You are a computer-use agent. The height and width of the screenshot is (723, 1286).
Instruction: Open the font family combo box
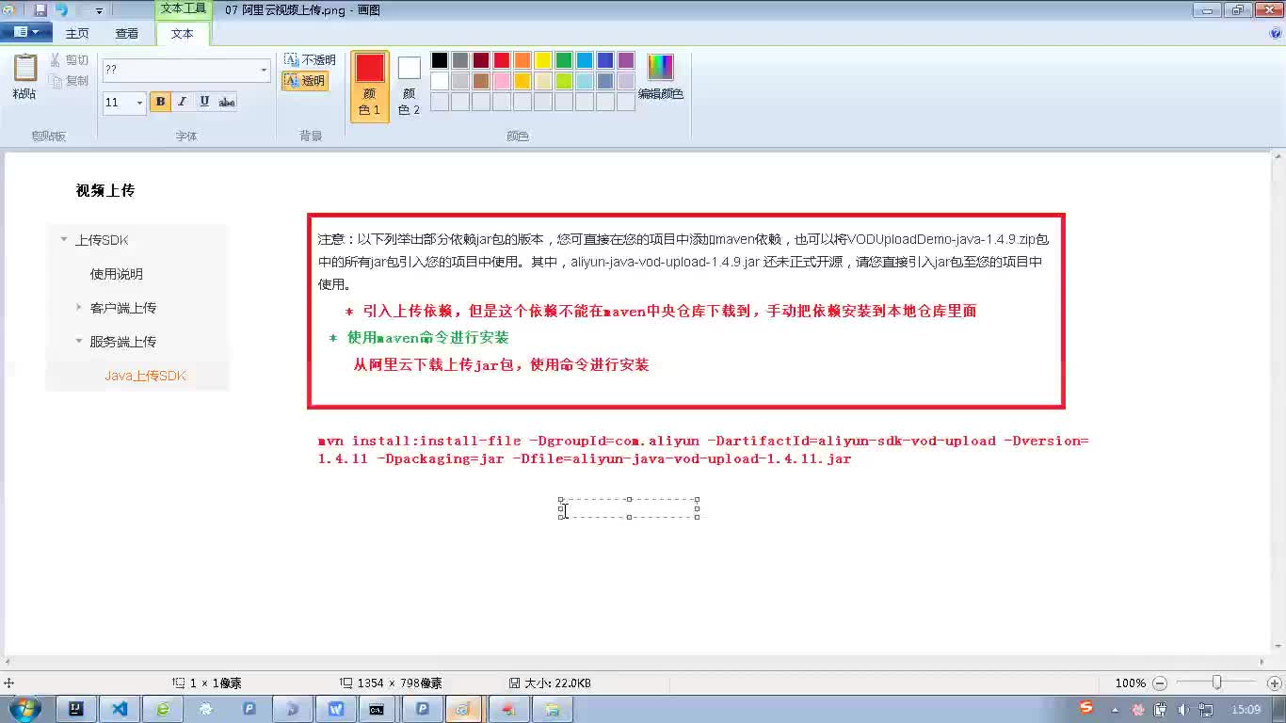pyautogui.click(x=186, y=70)
